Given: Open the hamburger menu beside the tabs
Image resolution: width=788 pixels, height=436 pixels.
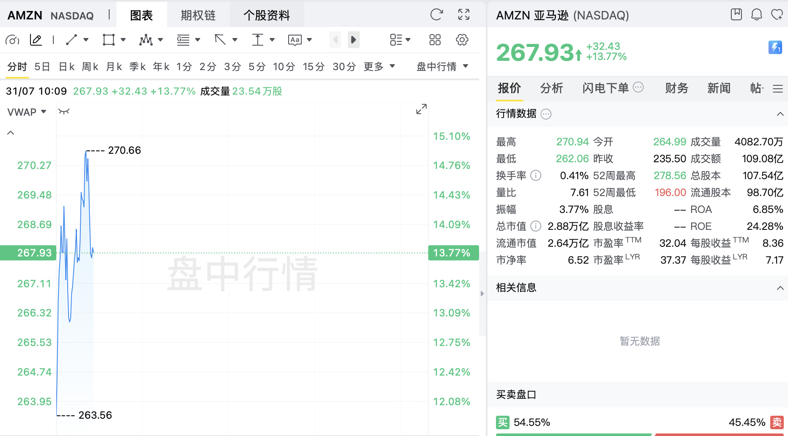Looking at the screenshot, I should 778,89.
